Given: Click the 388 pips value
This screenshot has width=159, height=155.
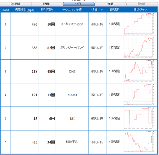Looking at the screenshot, I should (x=35, y=48).
